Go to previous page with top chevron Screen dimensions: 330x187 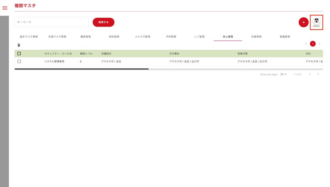(x=306, y=44)
